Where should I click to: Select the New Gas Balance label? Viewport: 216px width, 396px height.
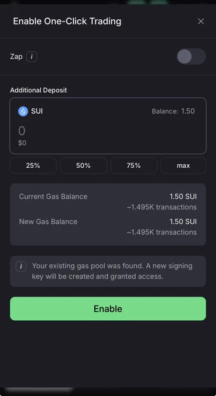(48, 221)
